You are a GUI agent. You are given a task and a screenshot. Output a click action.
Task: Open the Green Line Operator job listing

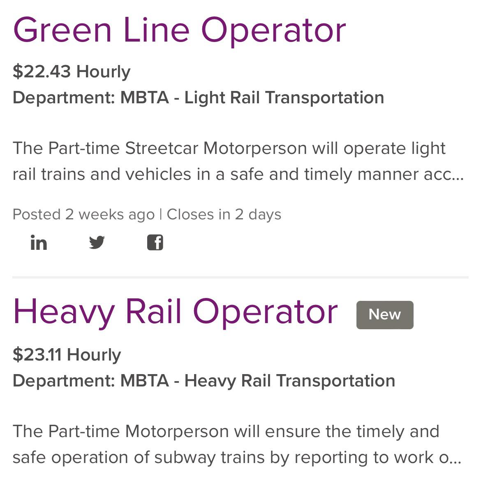pyautogui.click(x=179, y=30)
